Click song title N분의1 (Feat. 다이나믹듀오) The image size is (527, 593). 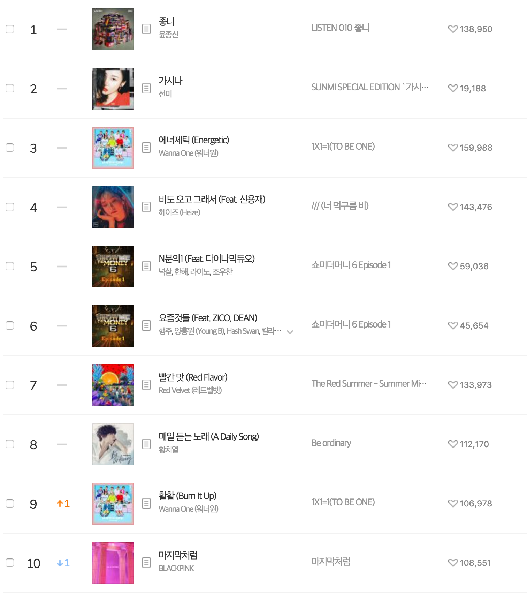206,259
